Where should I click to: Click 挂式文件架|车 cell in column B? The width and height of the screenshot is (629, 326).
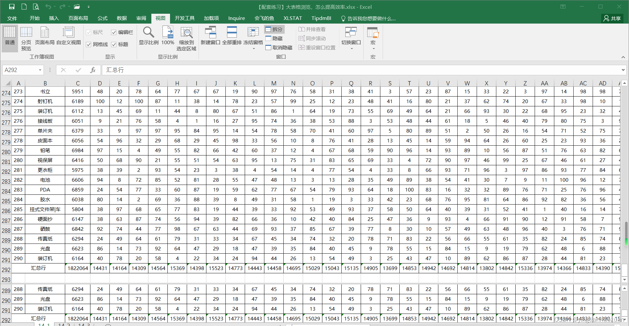pyautogui.click(x=45, y=209)
